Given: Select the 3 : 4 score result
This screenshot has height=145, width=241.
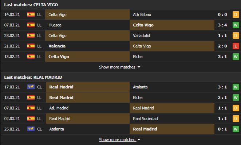Looking at the screenshot, I should coord(222,25).
